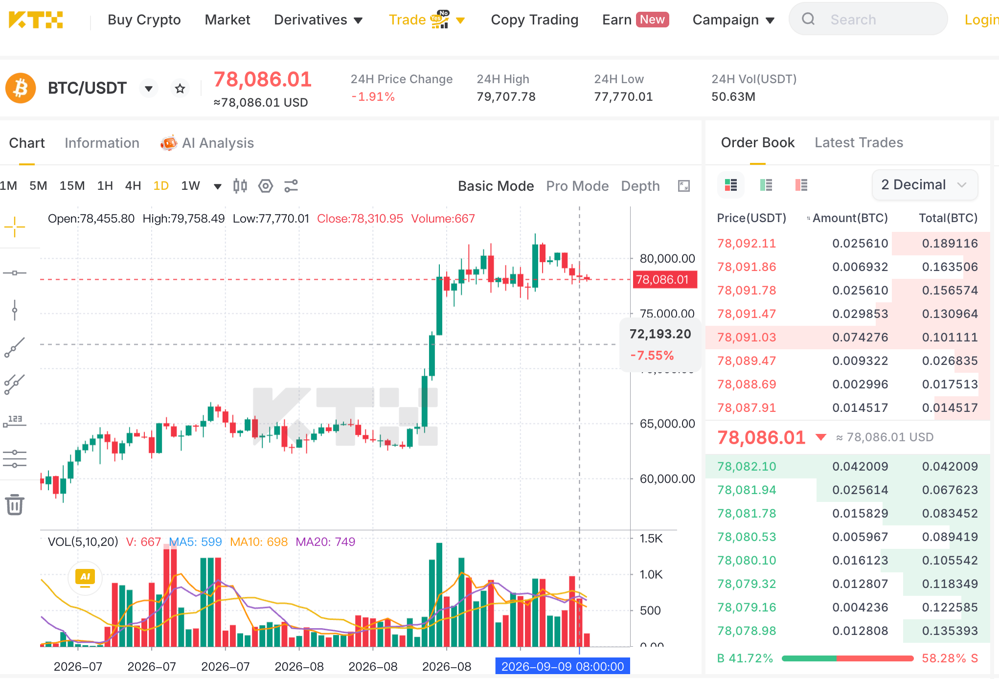This screenshot has height=679, width=999.
Task: Open chart indicator settings hexagon icon
Action: [266, 186]
